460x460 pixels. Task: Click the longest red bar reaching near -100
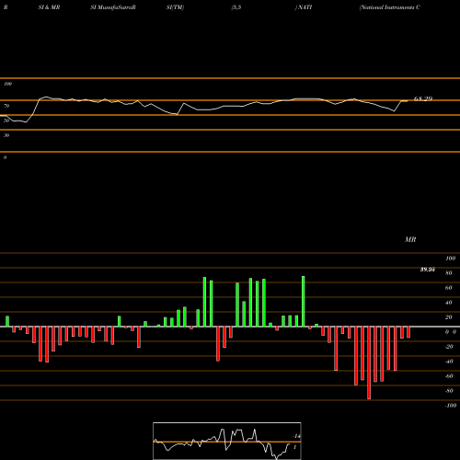[369, 362]
